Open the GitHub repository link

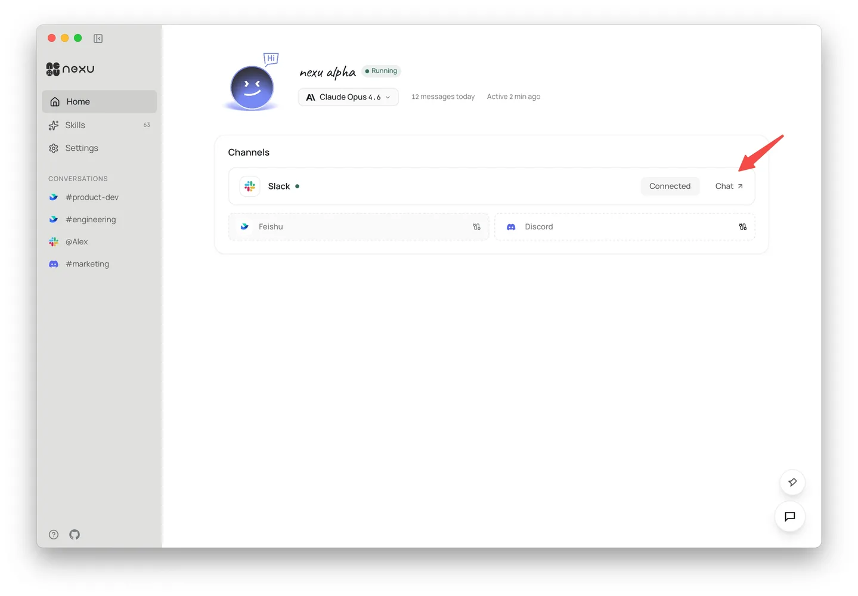[74, 535]
